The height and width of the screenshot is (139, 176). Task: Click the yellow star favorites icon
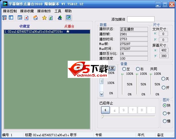coord(44,18)
